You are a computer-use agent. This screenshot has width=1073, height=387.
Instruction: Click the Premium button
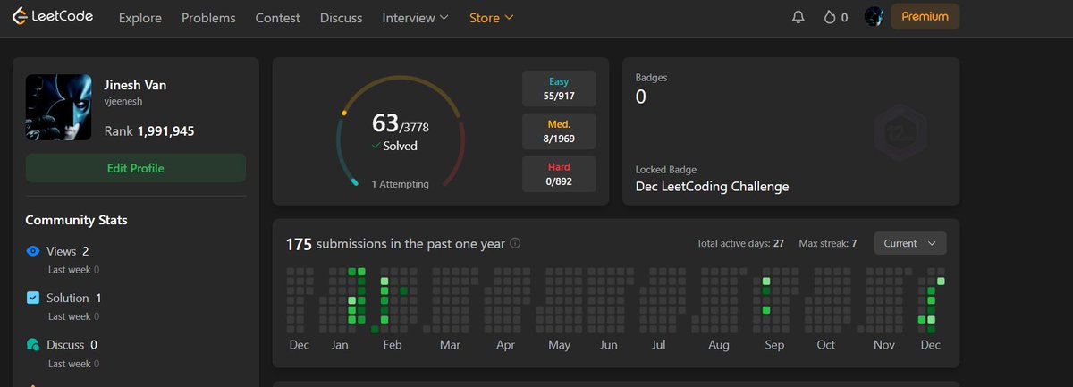pyautogui.click(x=925, y=17)
